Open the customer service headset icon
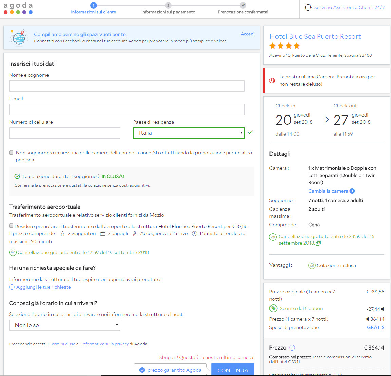The width and height of the screenshot is (391, 376). coord(308,8)
